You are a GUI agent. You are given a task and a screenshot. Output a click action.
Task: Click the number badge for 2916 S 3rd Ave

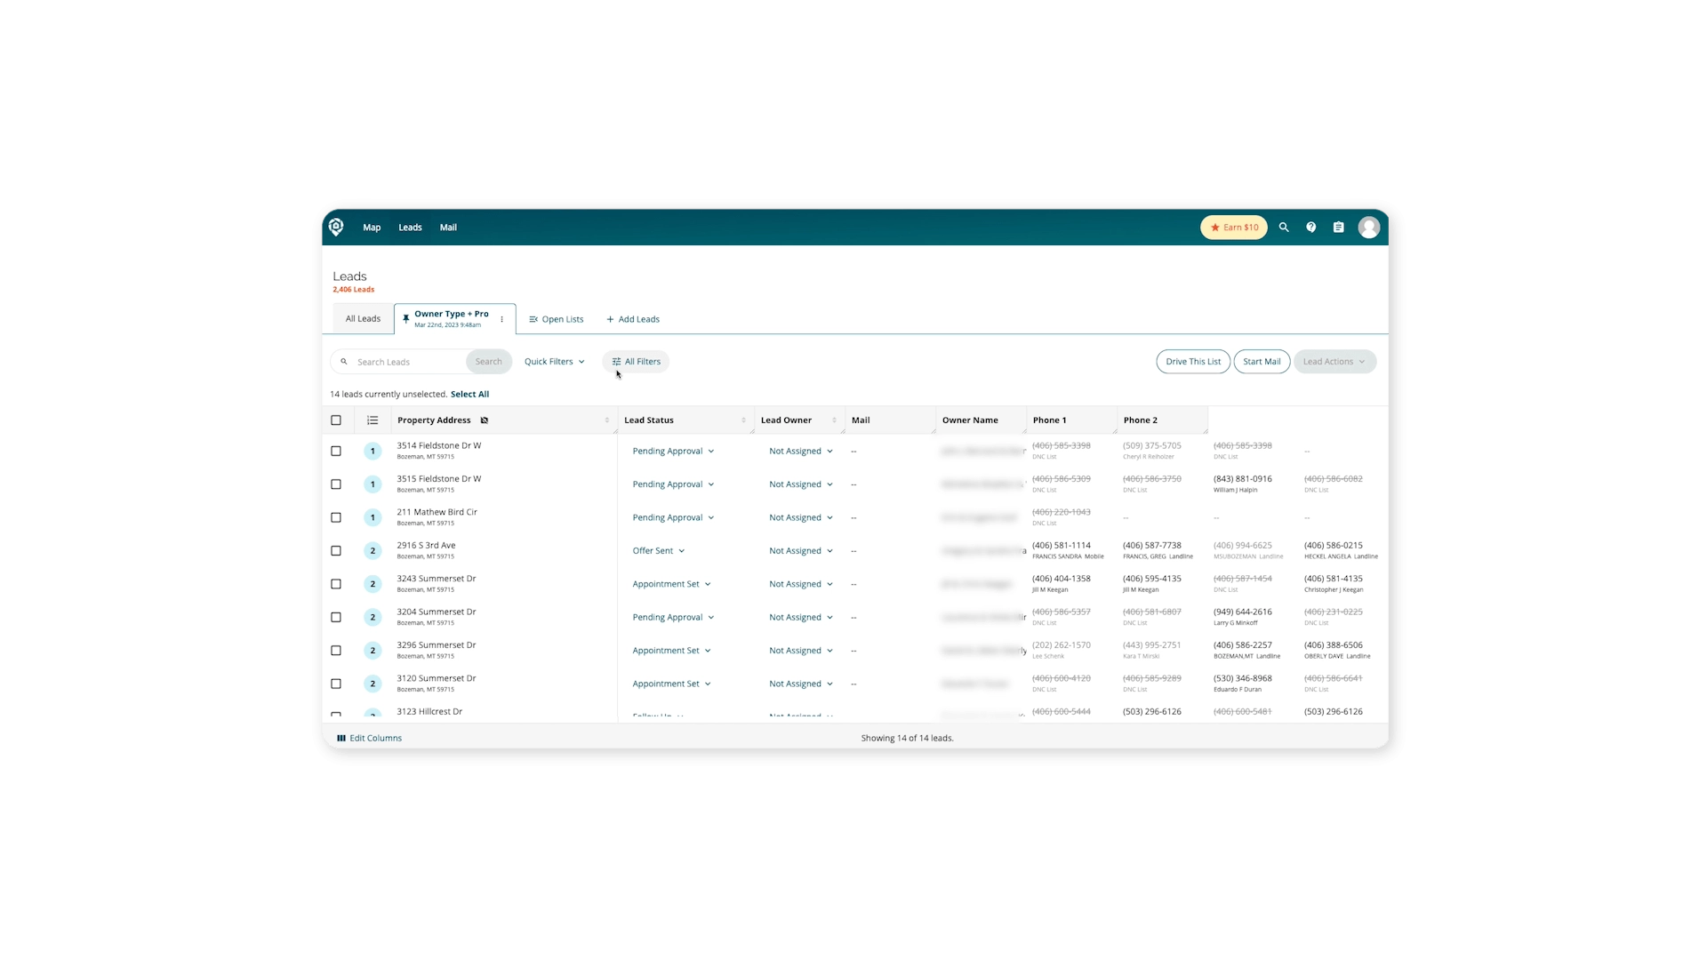point(373,551)
